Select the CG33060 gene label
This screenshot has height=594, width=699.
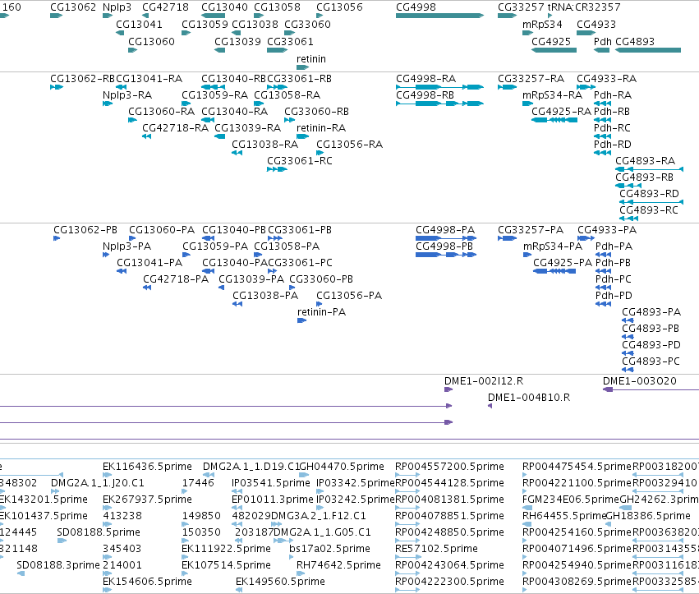click(307, 25)
